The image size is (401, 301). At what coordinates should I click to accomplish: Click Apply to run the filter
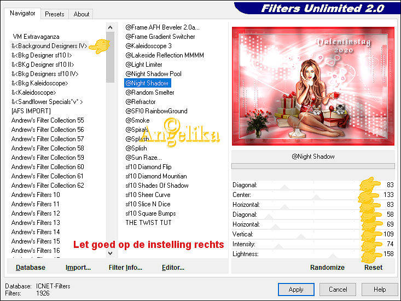296,290
